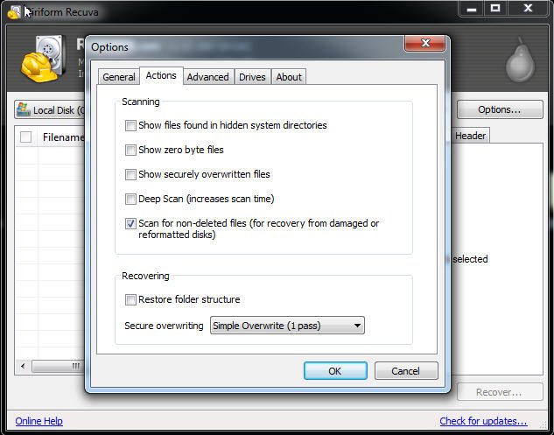Open the Online Help link
Screen dimensions: 554x435
39,421
